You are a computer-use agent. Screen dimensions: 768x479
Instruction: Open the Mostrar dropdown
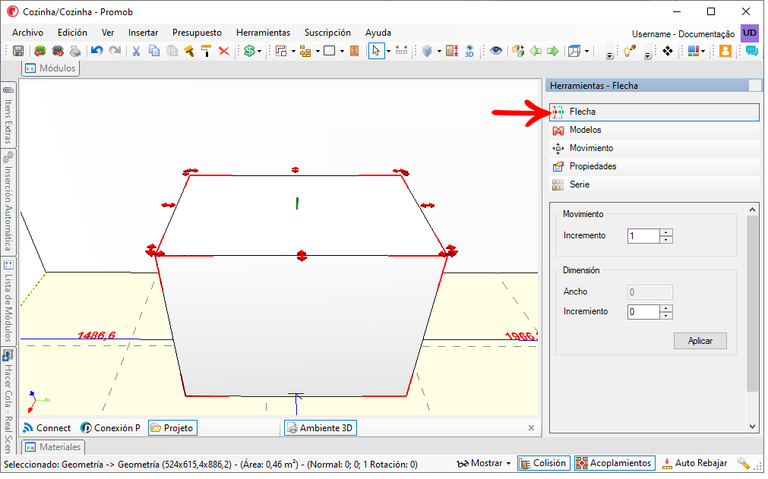483,463
